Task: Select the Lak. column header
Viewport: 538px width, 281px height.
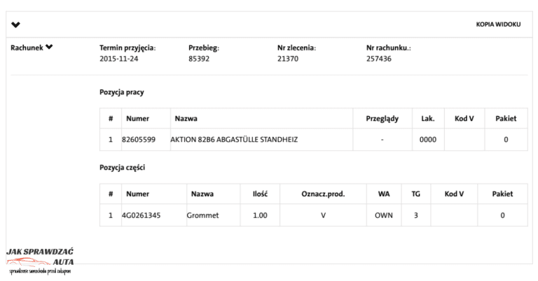Action: (x=427, y=119)
